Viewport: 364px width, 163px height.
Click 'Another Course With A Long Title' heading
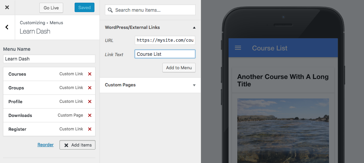[283, 80]
